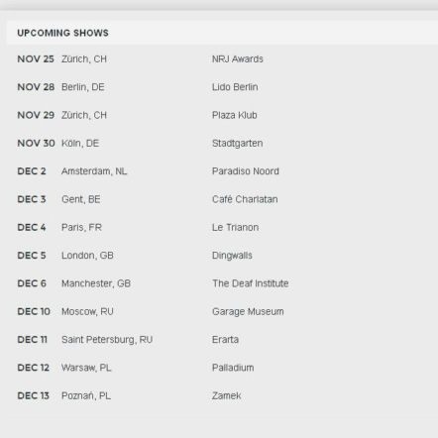Screen dimensions: 438x438
Task: Click the Saint Petersburg, RU show
Action: click(x=107, y=340)
